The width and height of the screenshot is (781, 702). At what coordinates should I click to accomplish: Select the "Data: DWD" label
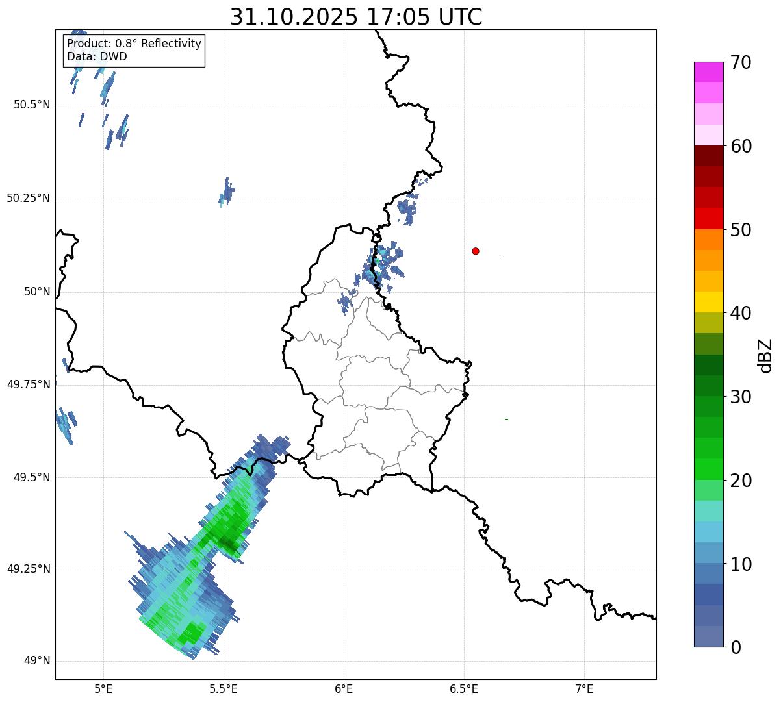[97, 56]
